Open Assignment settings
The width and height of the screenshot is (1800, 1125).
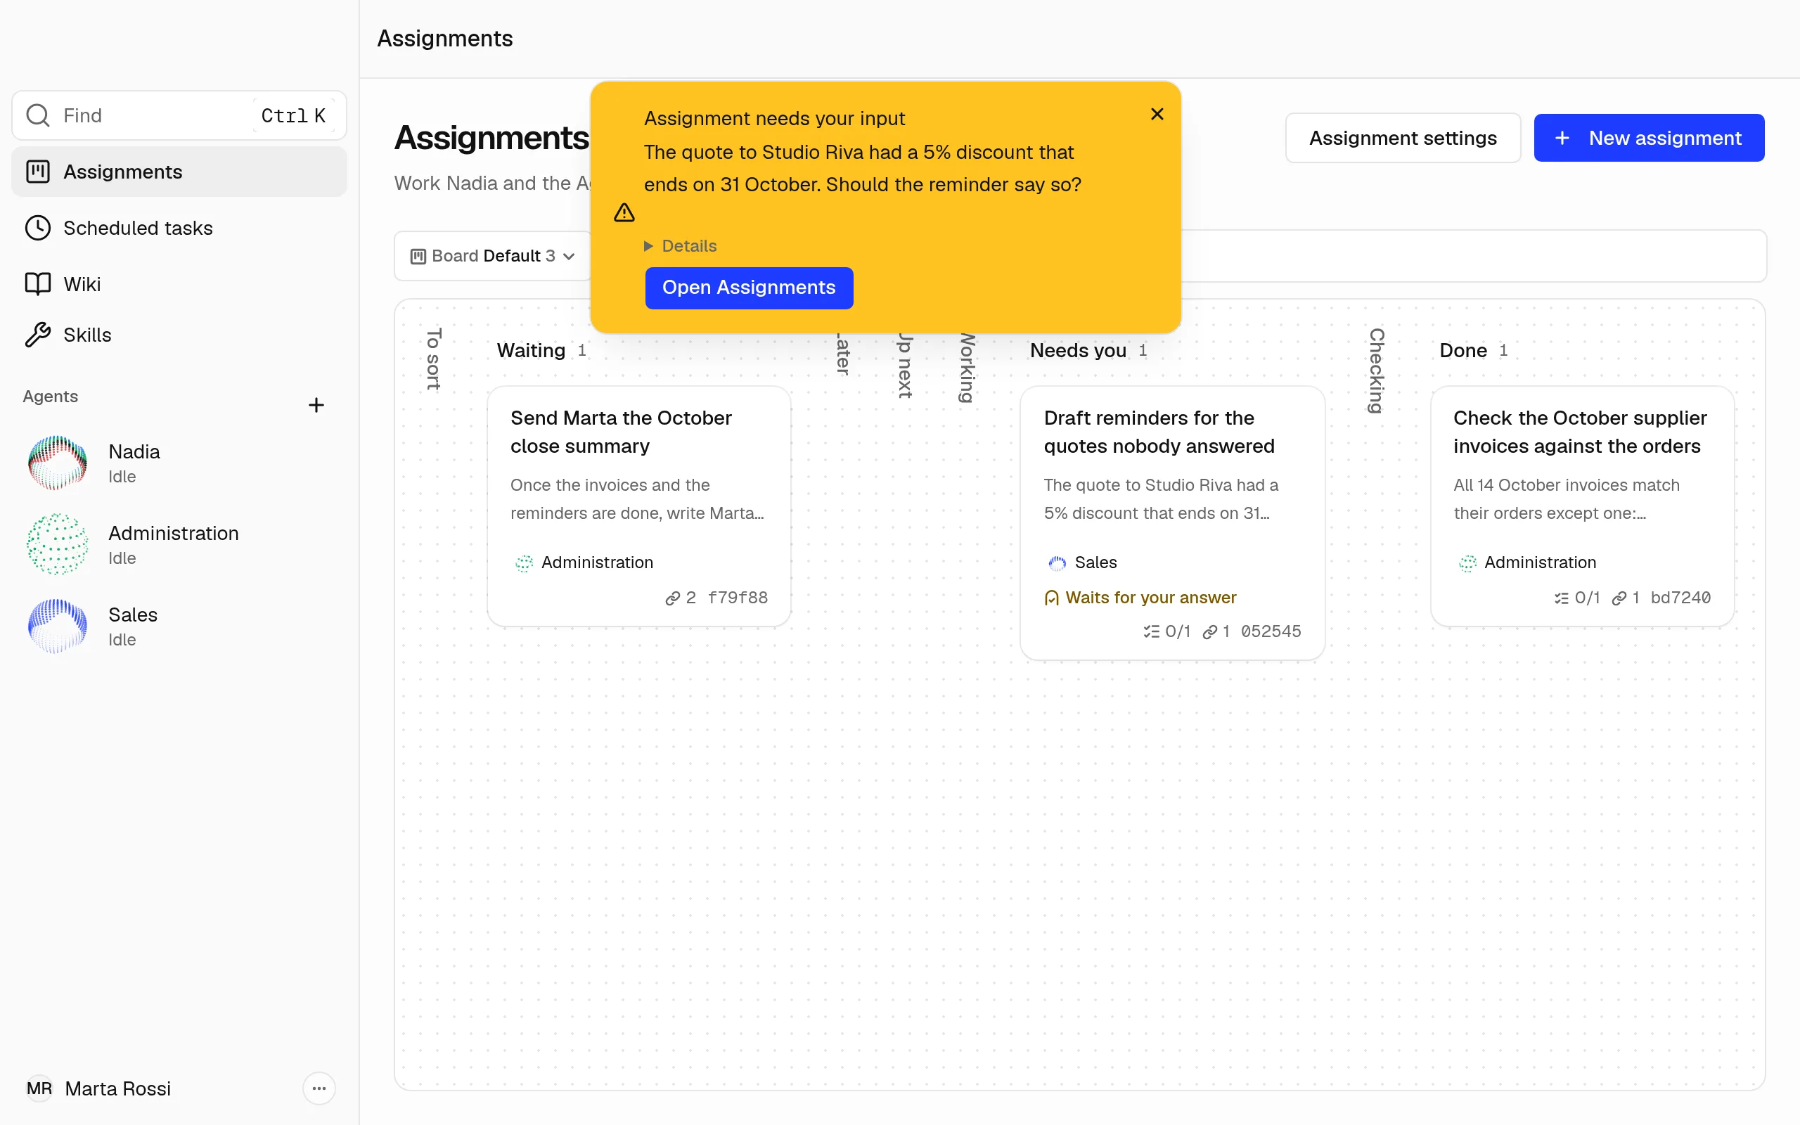coord(1403,138)
